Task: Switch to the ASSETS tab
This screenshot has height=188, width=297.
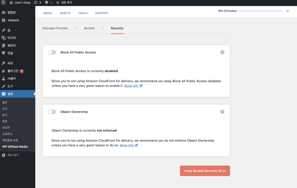Action: (65, 13)
